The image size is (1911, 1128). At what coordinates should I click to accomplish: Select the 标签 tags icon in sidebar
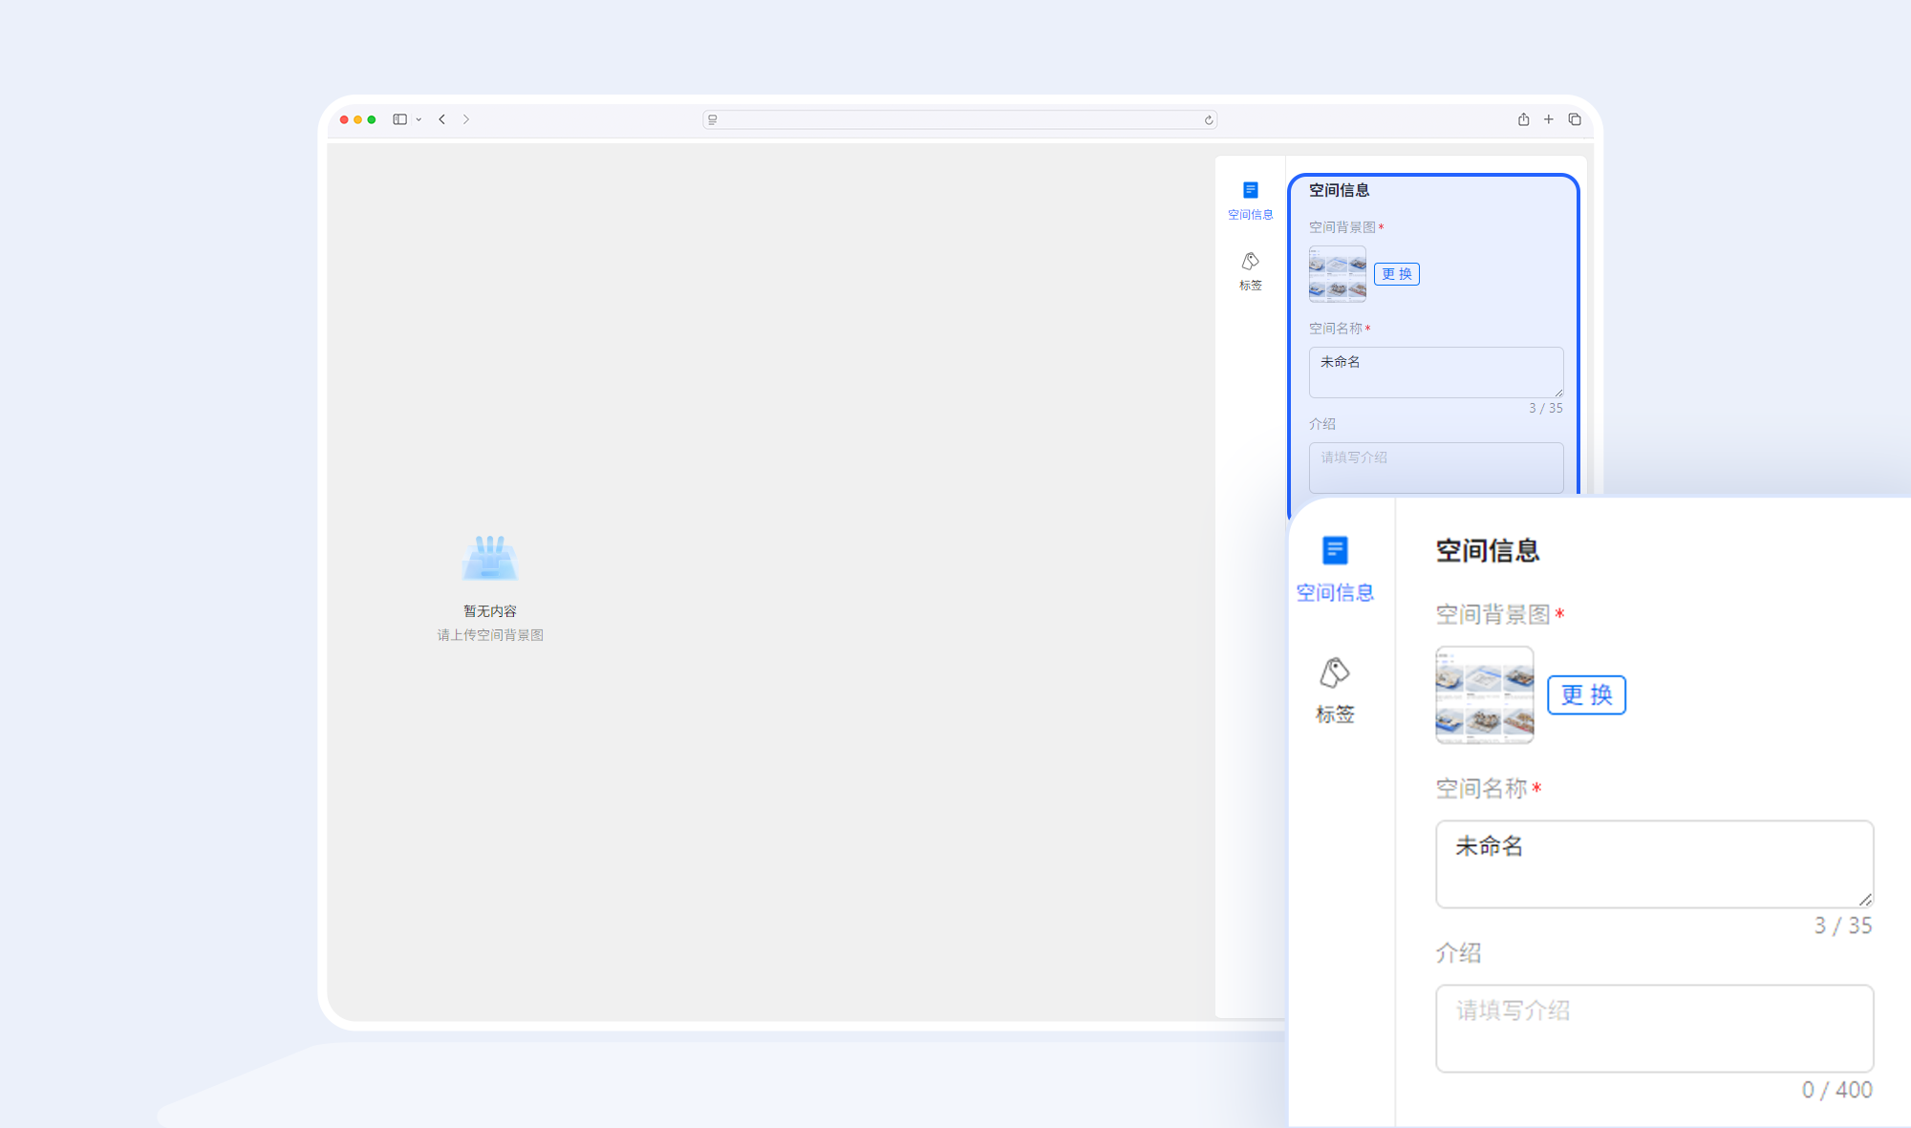[x=1250, y=261]
